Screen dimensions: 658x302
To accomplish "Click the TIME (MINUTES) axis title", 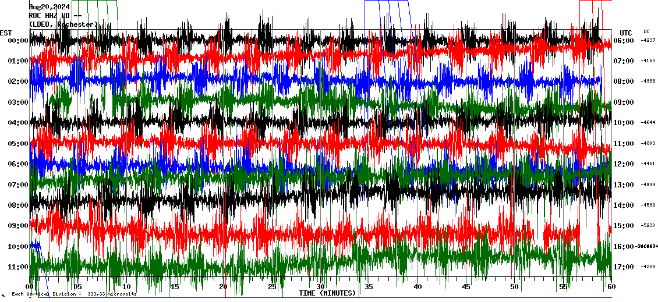I will [x=327, y=293].
